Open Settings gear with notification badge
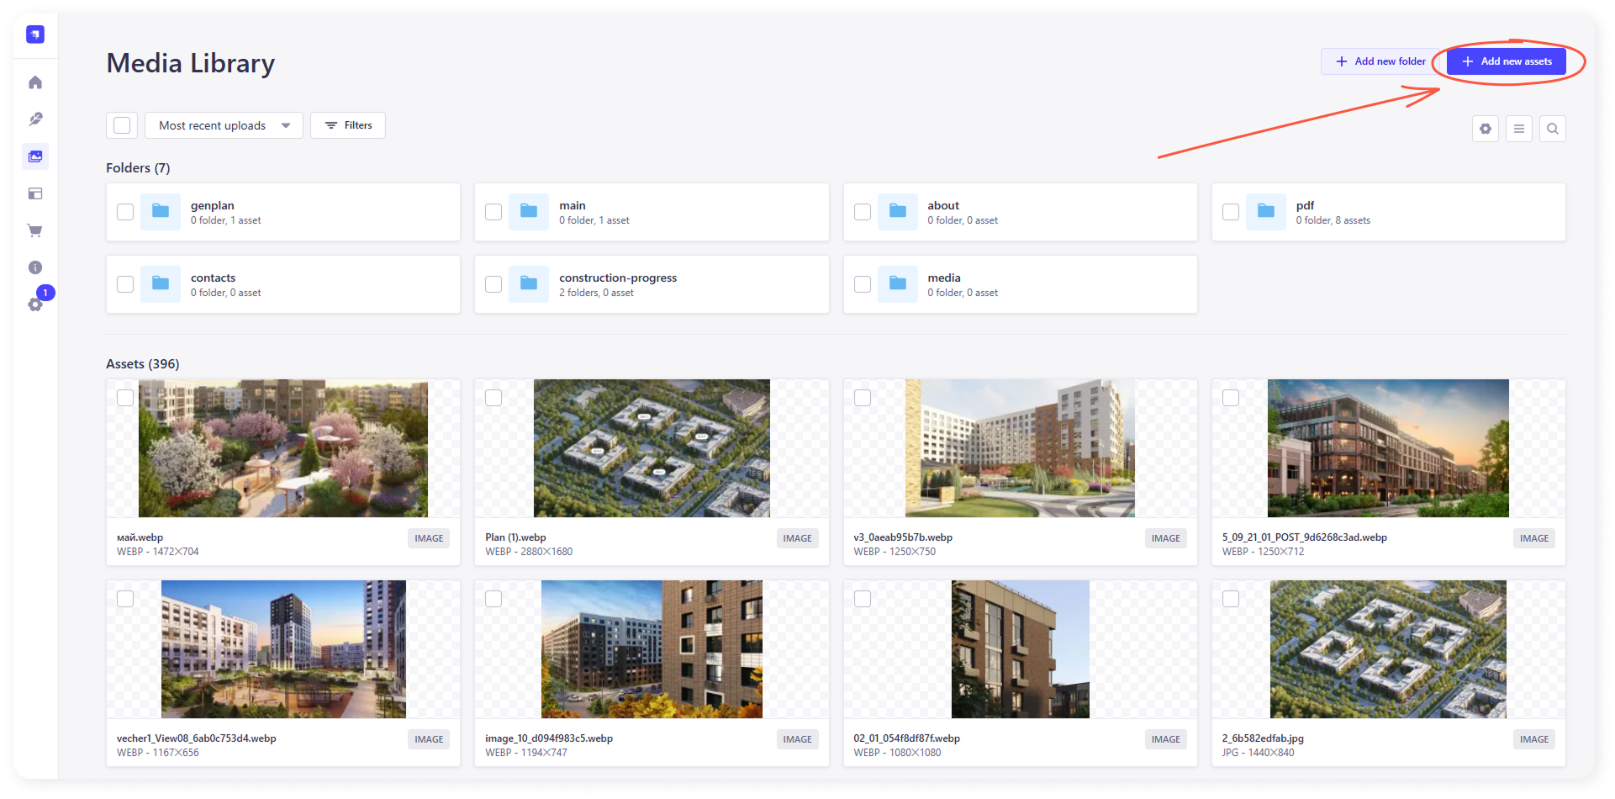Image resolution: width=1615 pixels, height=799 pixels. pyautogui.click(x=35, y=304)
